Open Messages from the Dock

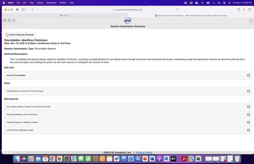pyautogui.click(x=81, y=159)
